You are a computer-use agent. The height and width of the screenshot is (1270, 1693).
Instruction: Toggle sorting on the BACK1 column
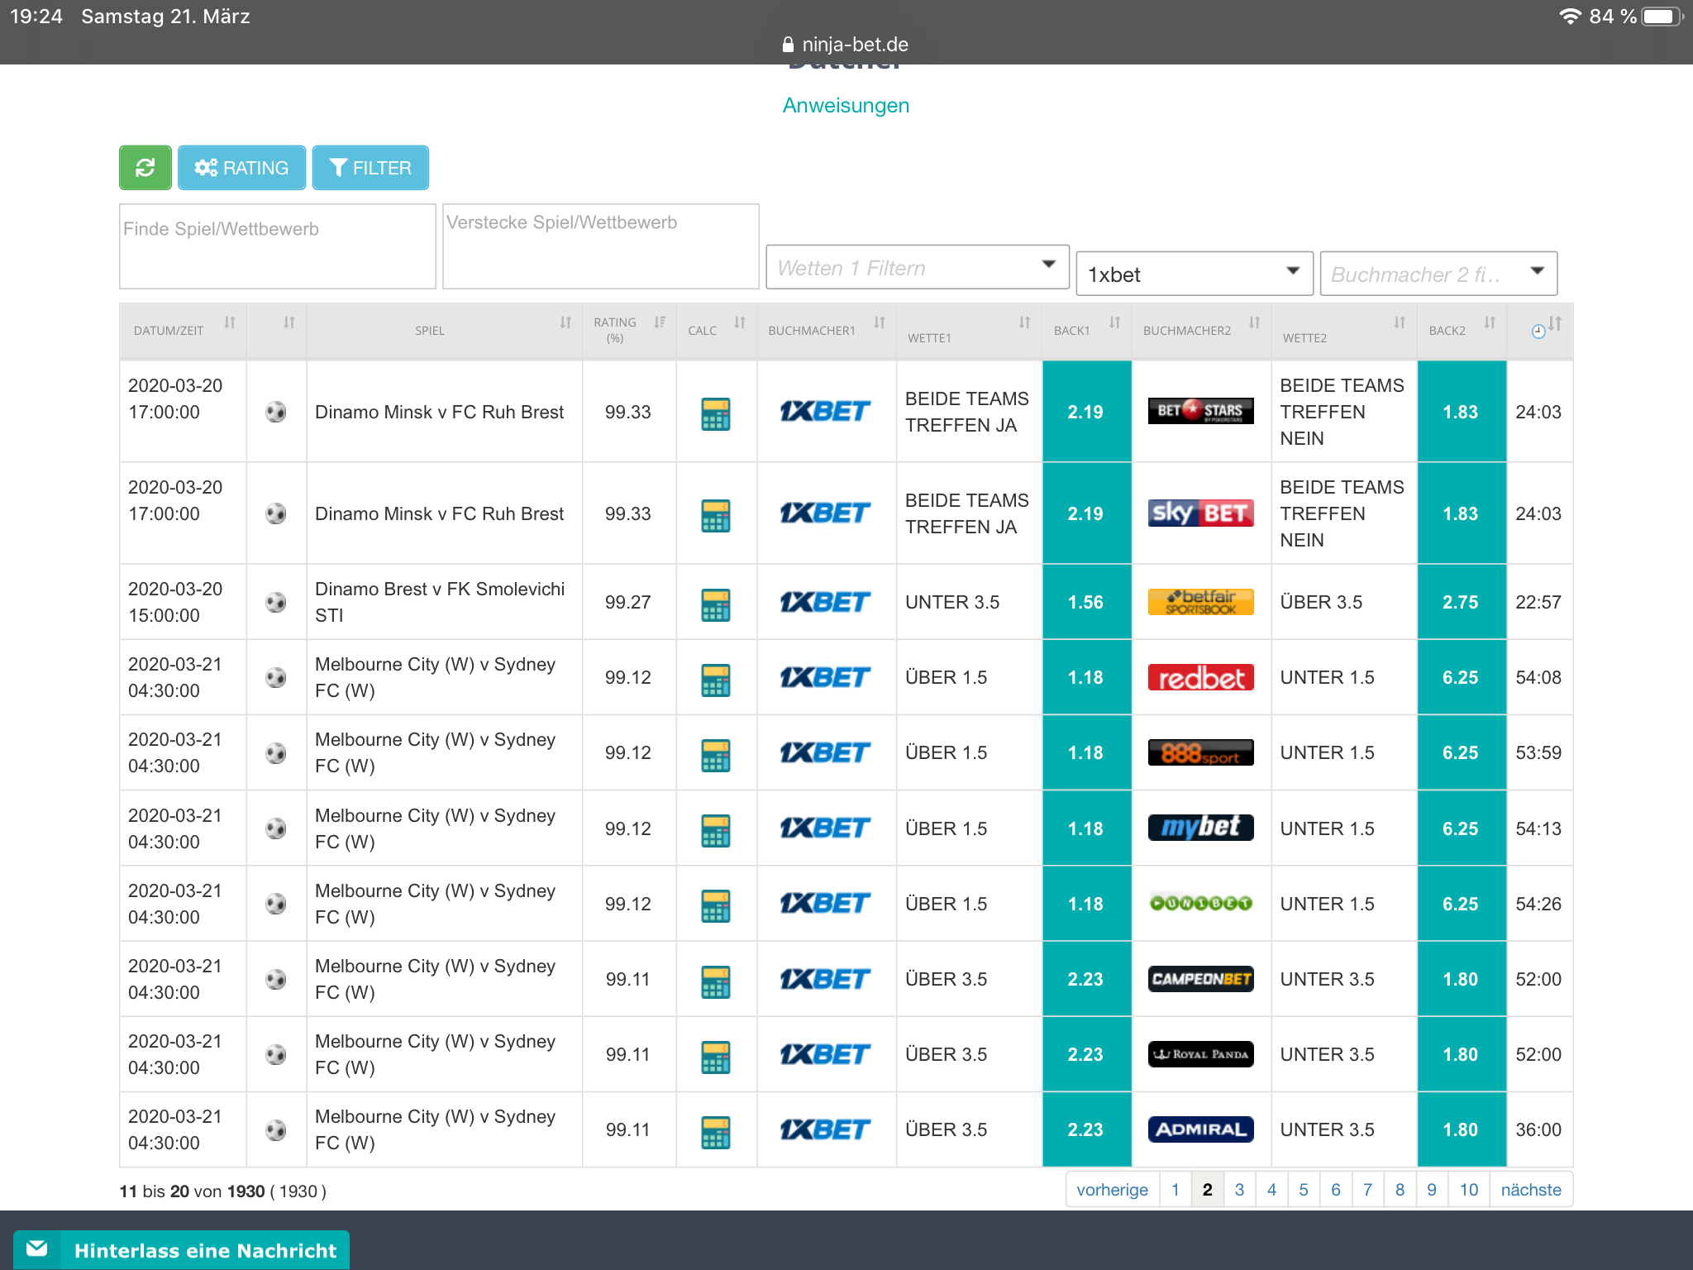tap(1086, 331)
